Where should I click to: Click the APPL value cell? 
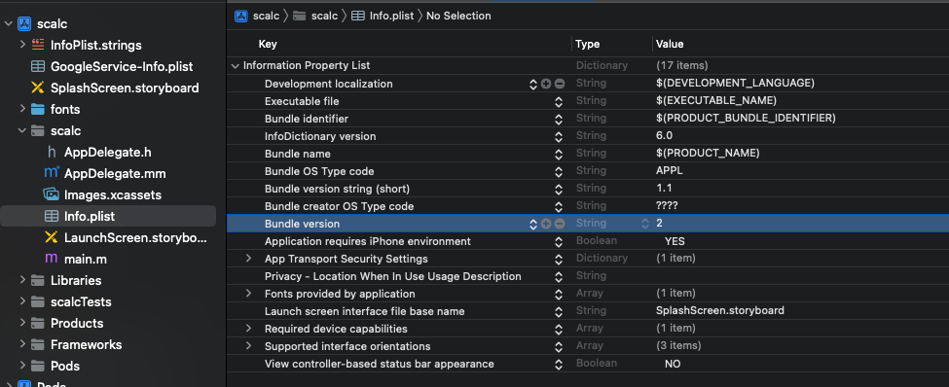coord(670,170)
